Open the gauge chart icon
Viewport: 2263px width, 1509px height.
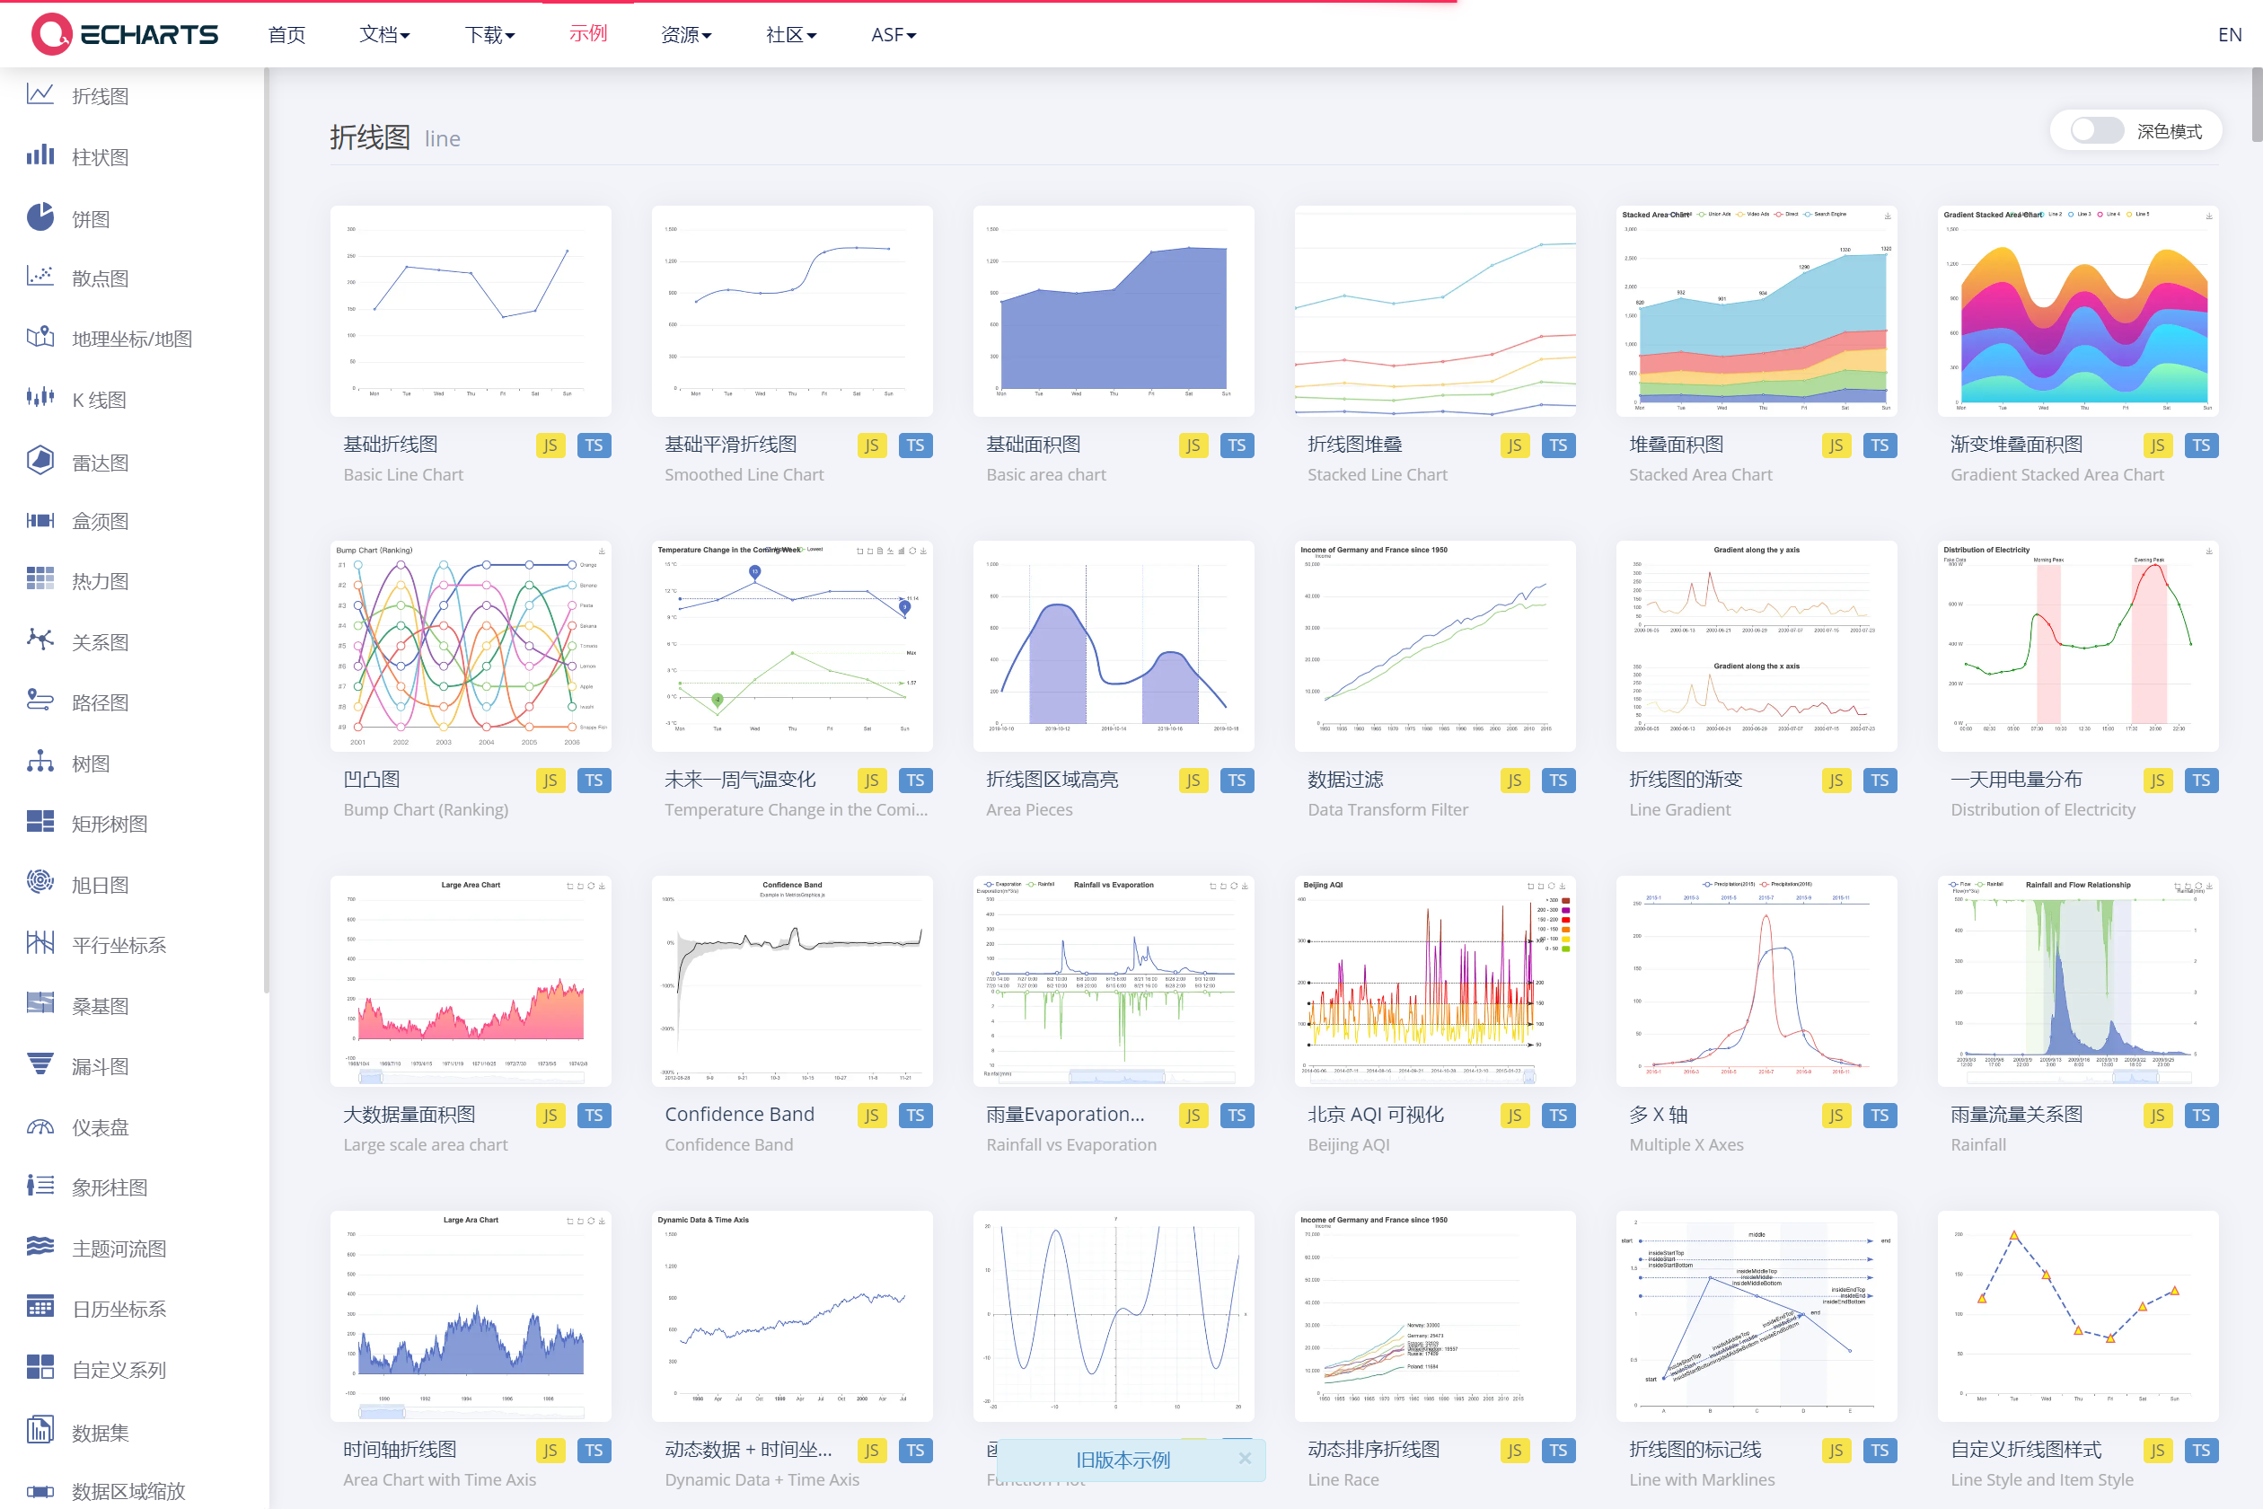click(x=40, y=1126)
